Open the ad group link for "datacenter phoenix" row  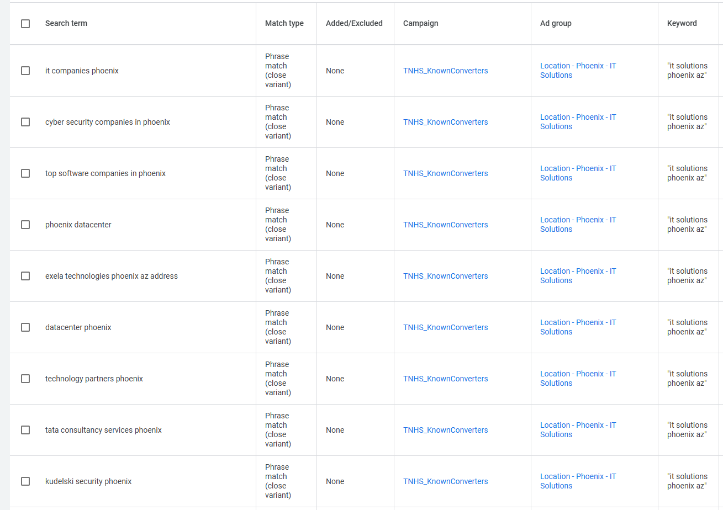[578, 327]
